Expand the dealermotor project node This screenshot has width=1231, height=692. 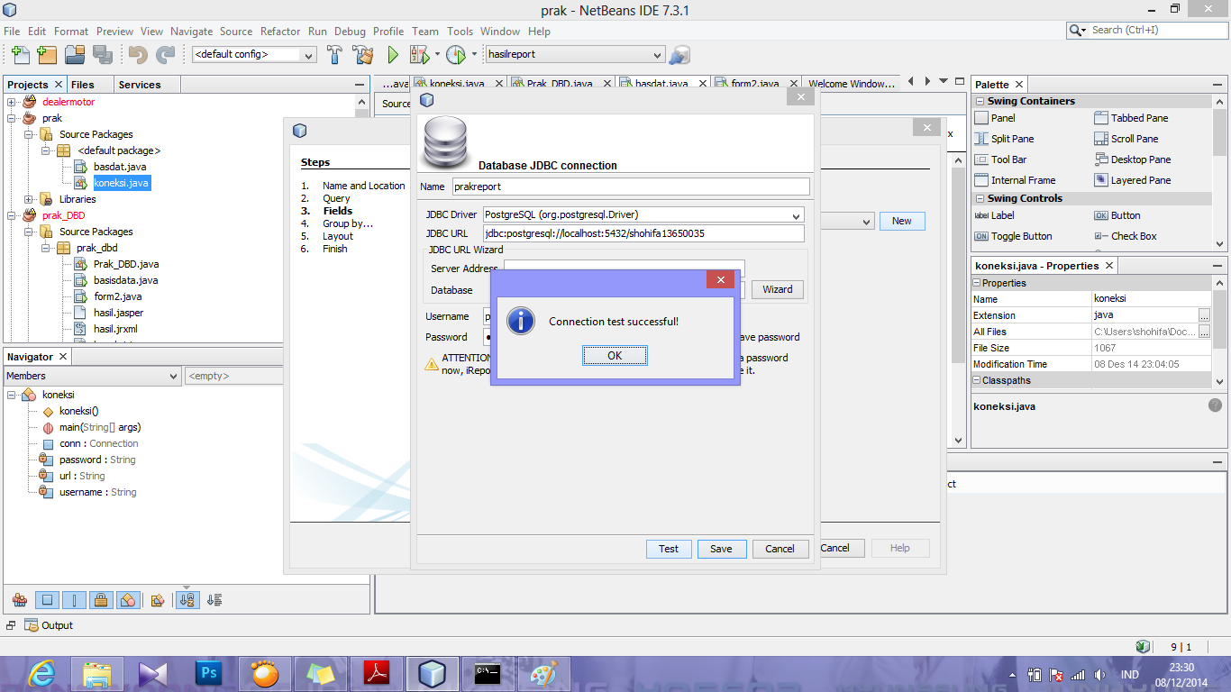coord(12,102)
